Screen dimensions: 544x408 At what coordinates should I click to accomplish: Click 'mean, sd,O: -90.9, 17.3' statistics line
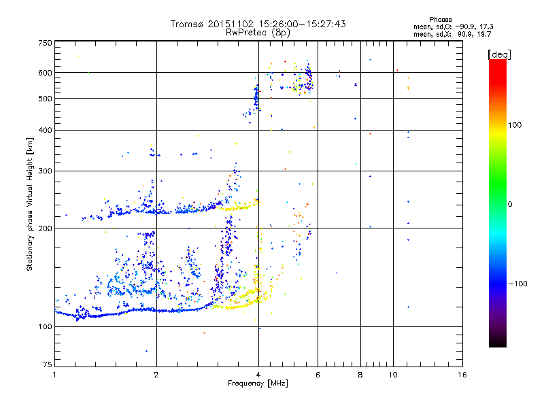453,27
